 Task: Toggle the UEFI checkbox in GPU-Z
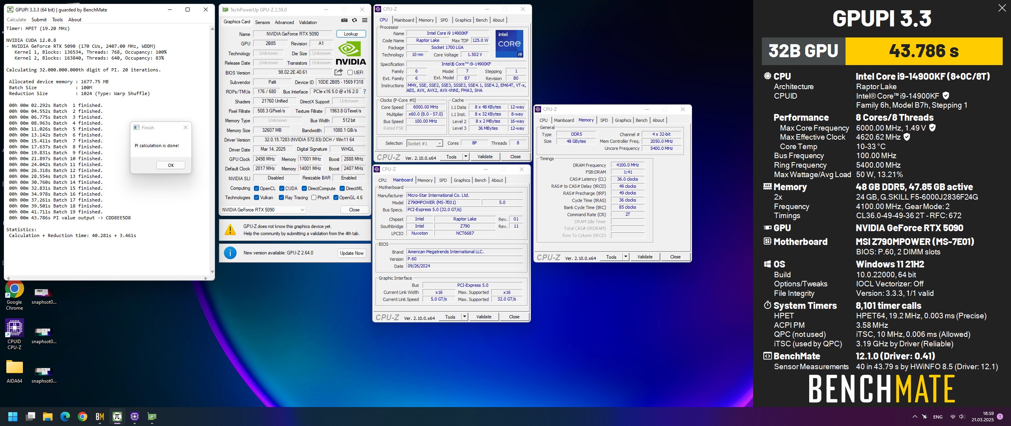[350, 73]
